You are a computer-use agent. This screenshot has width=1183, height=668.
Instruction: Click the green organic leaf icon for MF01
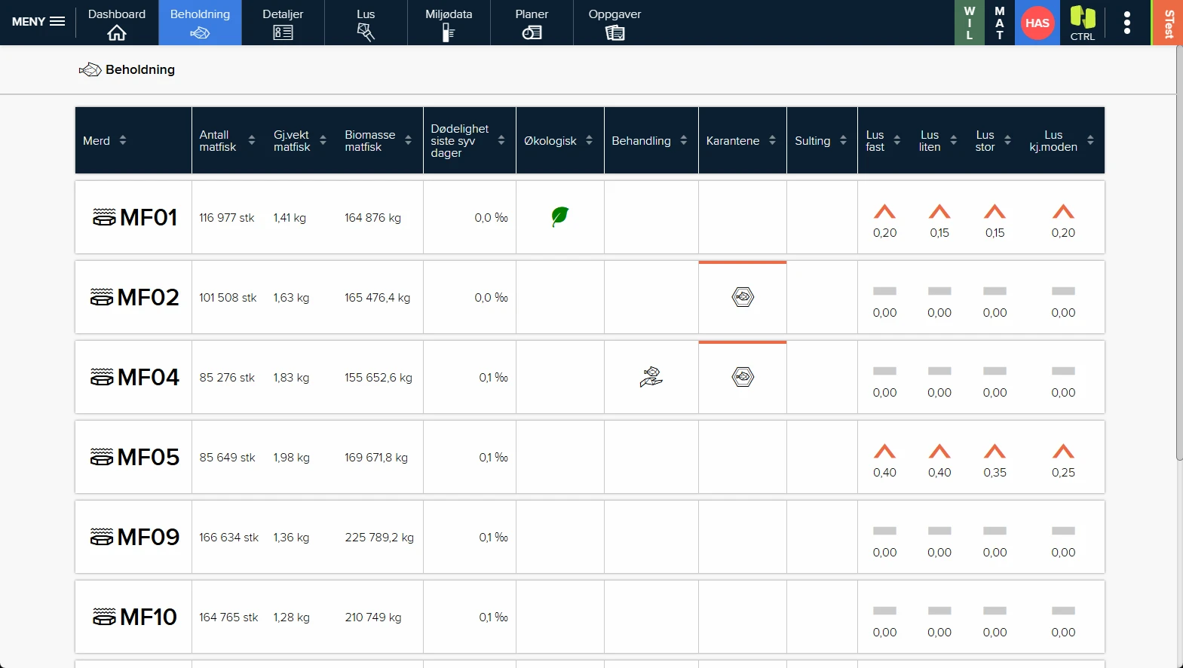[559, 216]
